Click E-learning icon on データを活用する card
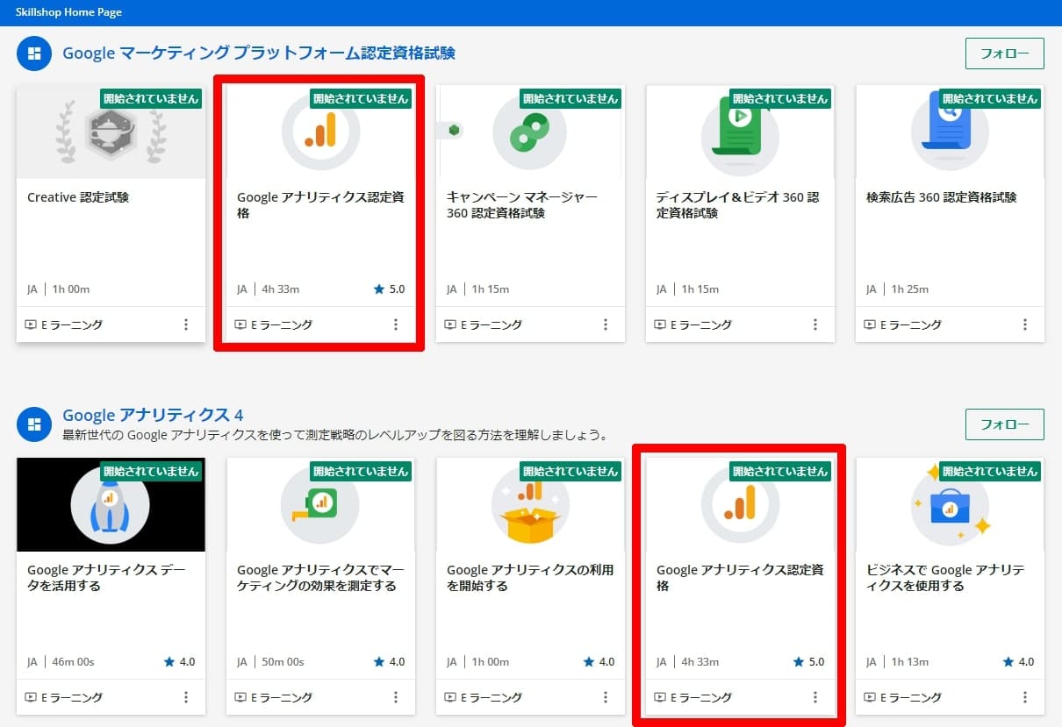This screenshot has width=1062, height=727. tap(31, 697)
